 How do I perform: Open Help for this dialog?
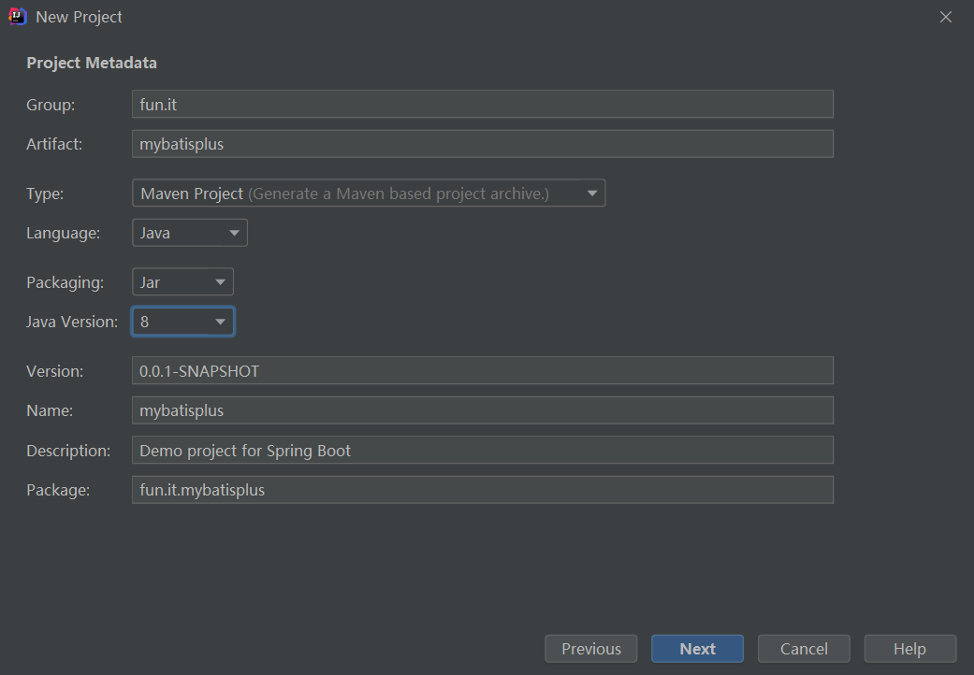pos(909,649)
